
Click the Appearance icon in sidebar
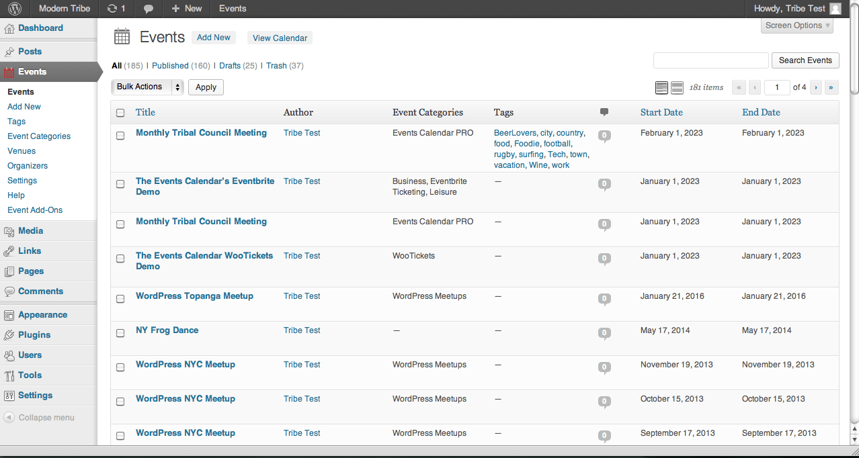point(9,315)
